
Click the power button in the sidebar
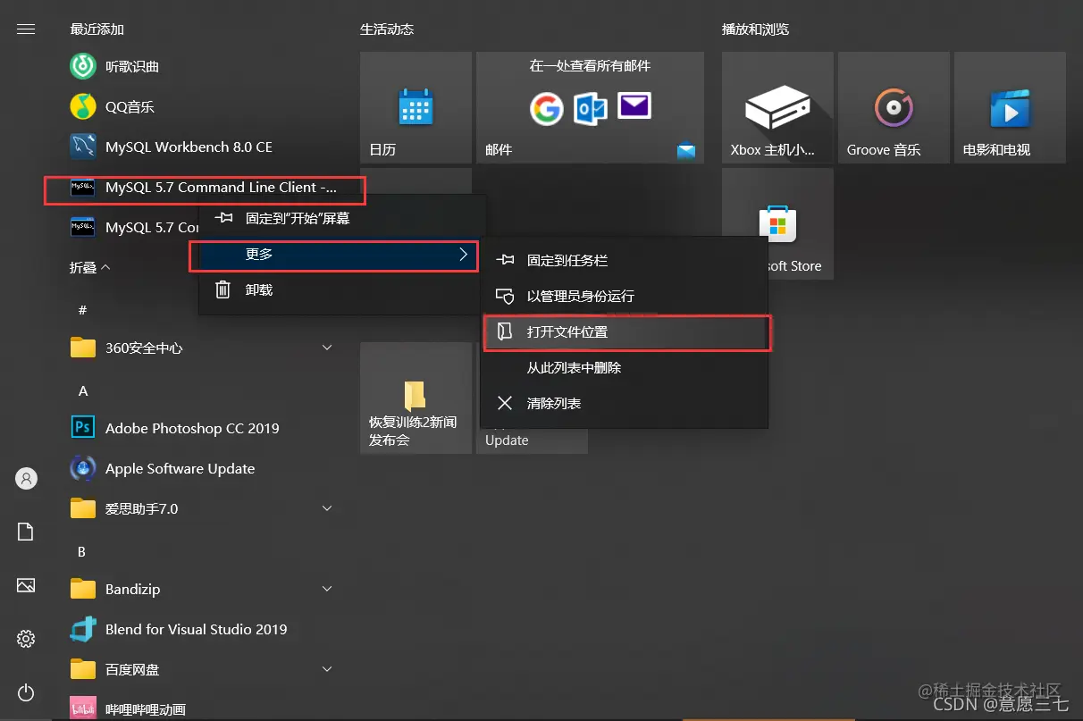pos(25,692)
